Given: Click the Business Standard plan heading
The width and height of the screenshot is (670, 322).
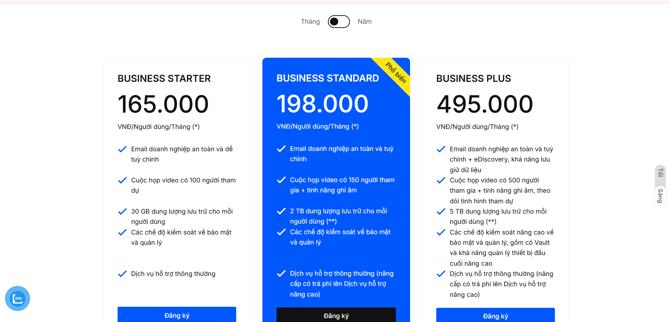Looking at the screenshot, I should click(328, 78).
